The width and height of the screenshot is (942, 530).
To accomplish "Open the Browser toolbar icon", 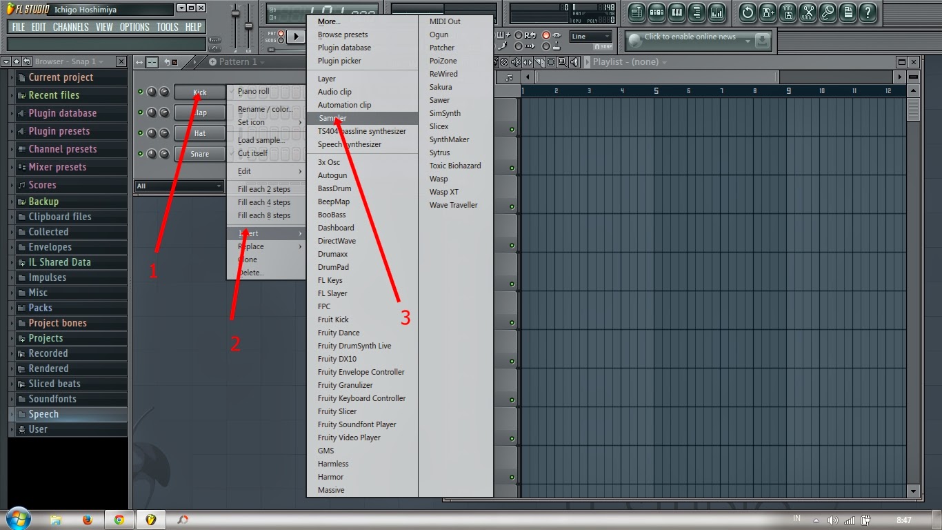I will click(697, 12).
